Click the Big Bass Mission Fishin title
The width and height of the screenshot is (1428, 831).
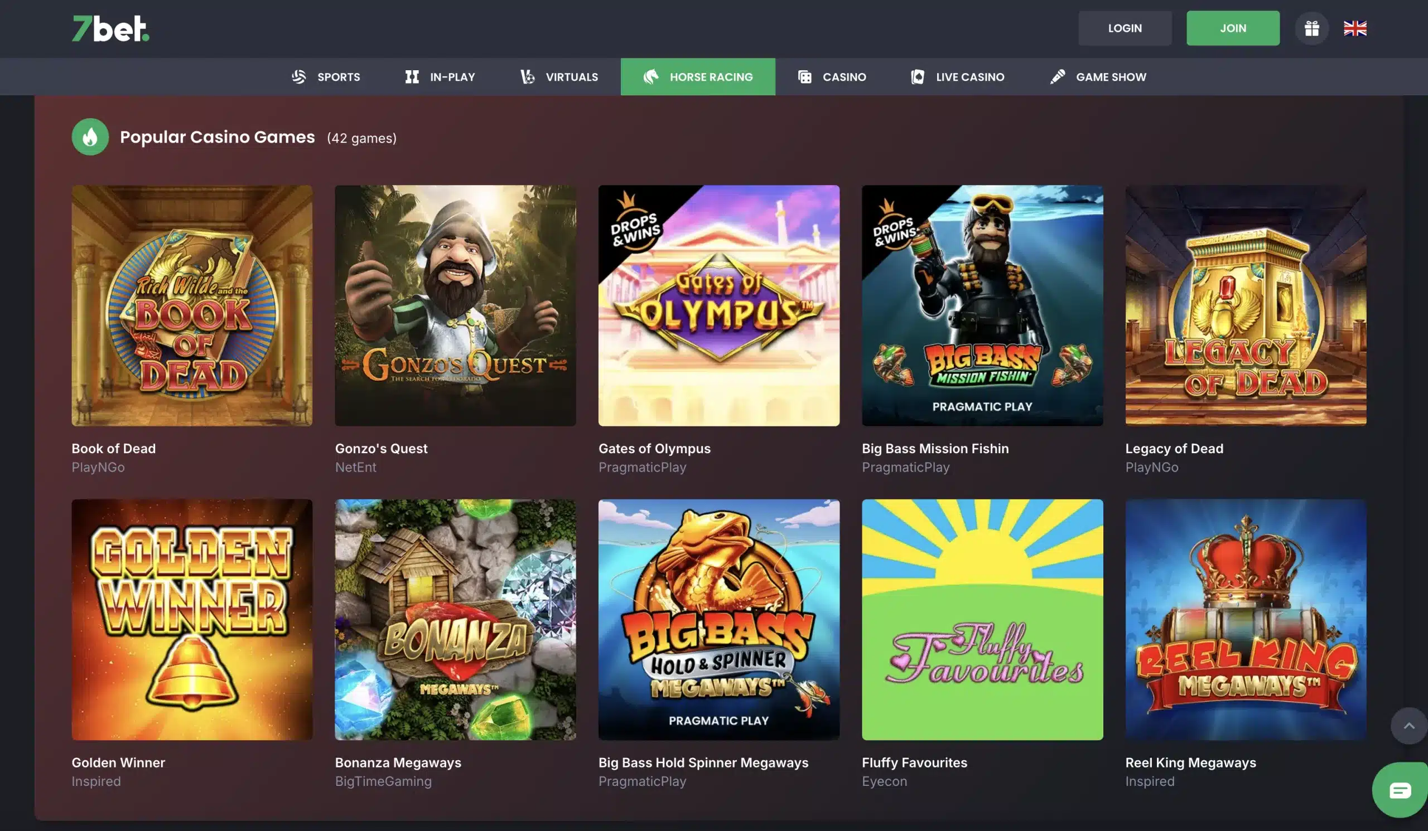[x=935, y=448]
